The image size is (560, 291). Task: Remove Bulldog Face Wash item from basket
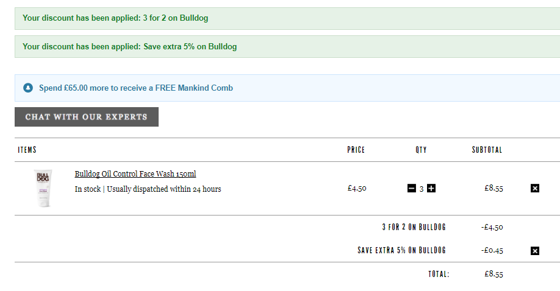[x=534, y=188]
